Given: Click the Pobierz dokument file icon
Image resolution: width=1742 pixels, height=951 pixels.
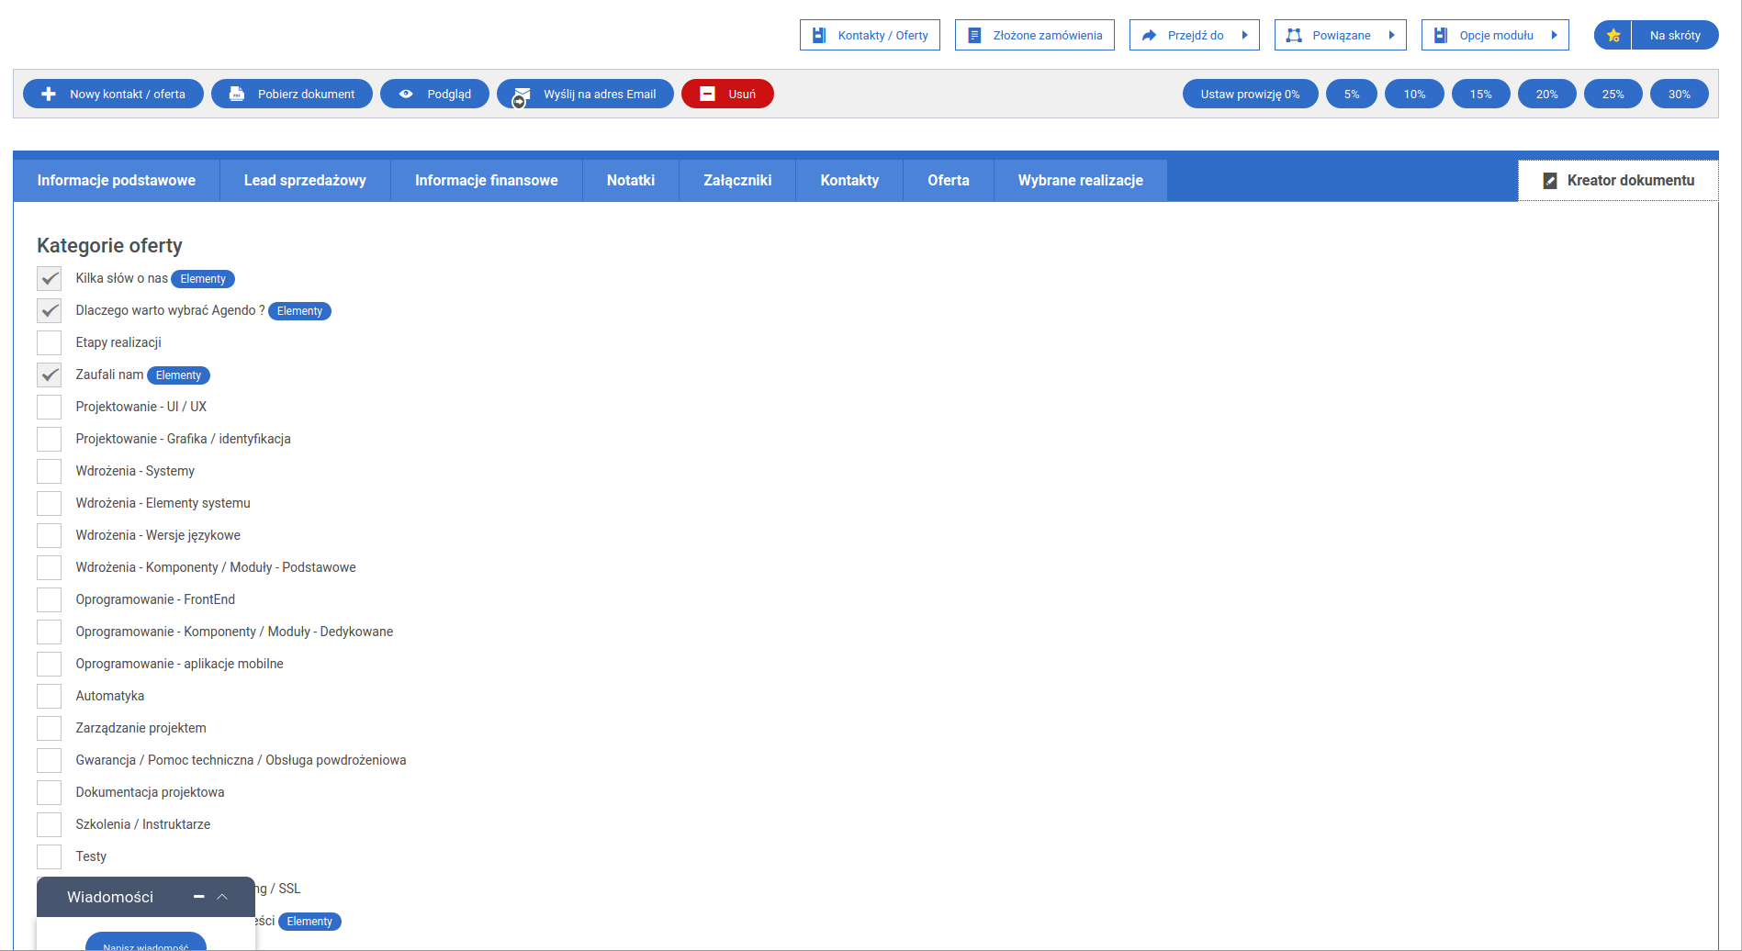Looking at the screenshot, I should (x=237, y=94).
